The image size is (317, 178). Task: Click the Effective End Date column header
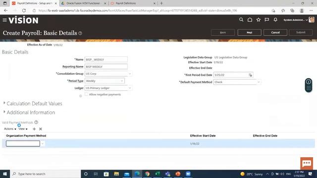265,136
